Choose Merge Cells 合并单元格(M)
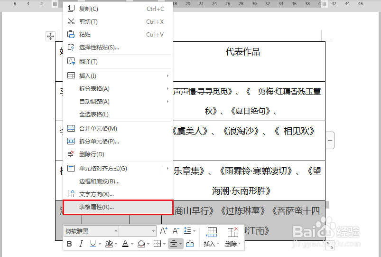This screenshot has width=381, height=257. (118, 128)
